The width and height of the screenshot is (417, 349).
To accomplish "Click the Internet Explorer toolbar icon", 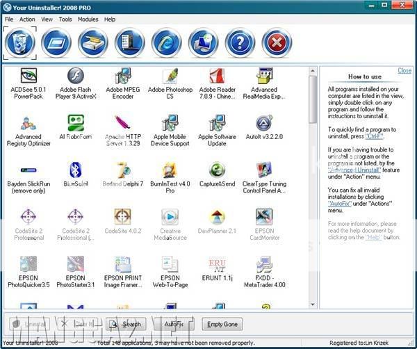I will coord(167,43).
